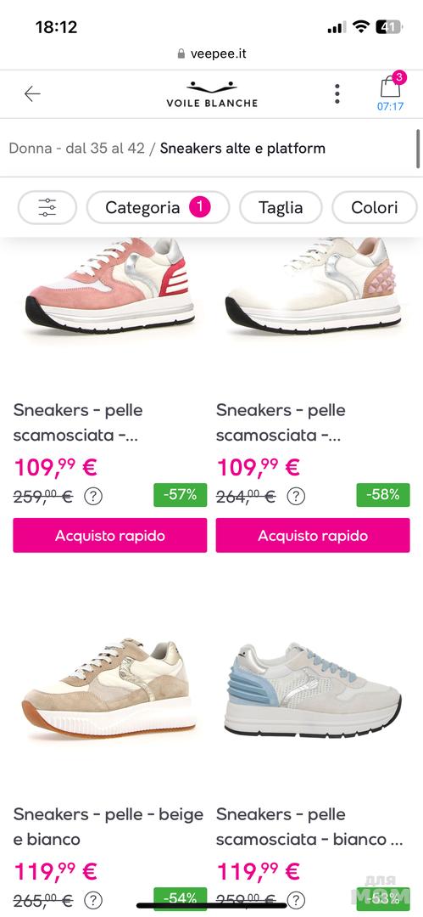The width and height of the screenshot is (423, 917).
Task: Tap info icon beside 264,00 € price
Action: coord(296,497)
